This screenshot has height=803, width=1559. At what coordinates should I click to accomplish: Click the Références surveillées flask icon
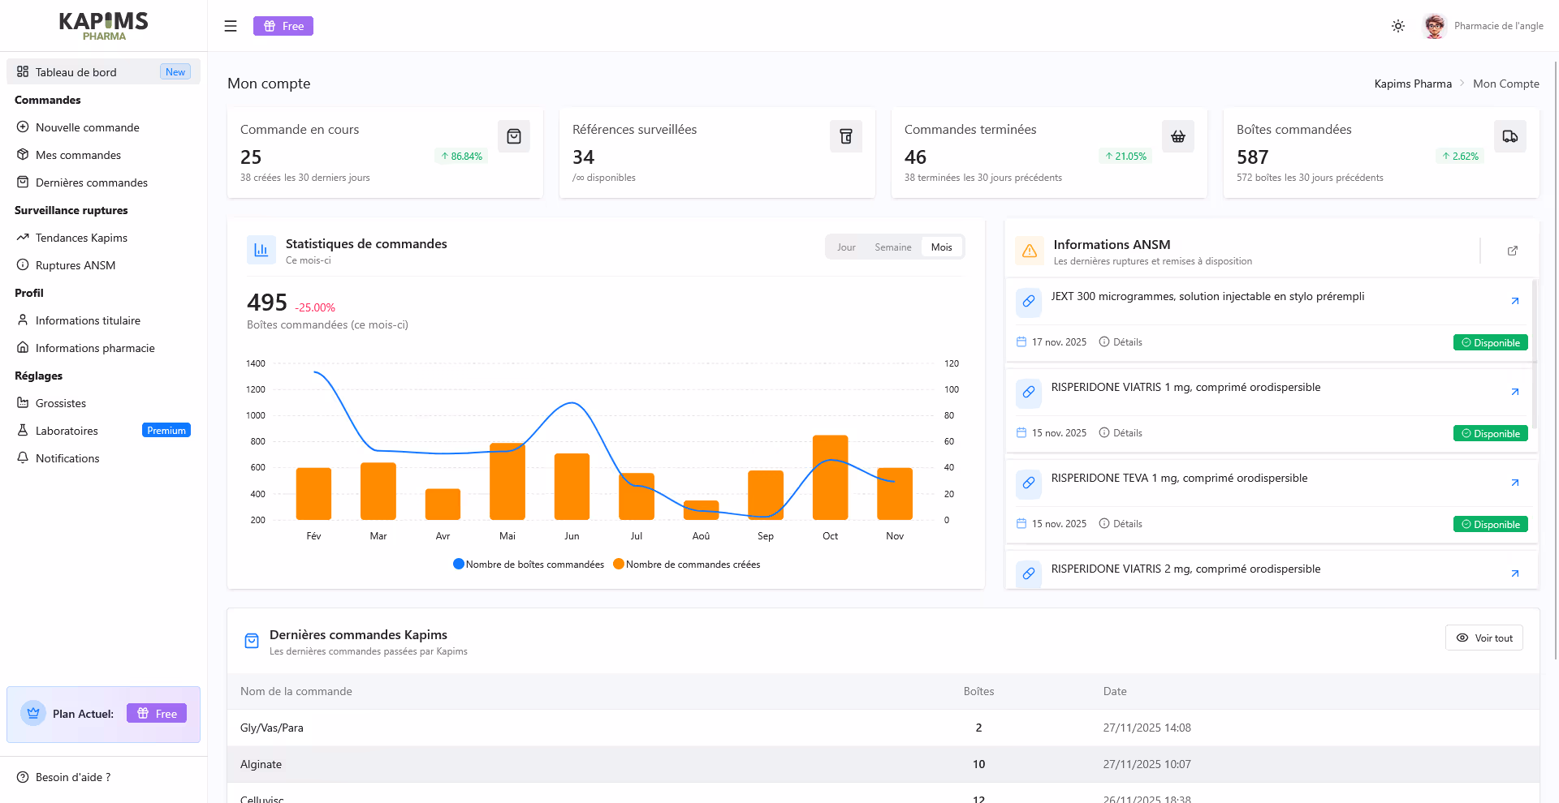tap(845, 135)
